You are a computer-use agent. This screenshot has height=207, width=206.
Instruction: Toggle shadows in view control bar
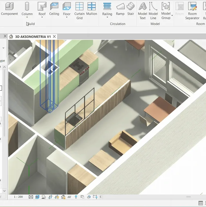(44, 197)
